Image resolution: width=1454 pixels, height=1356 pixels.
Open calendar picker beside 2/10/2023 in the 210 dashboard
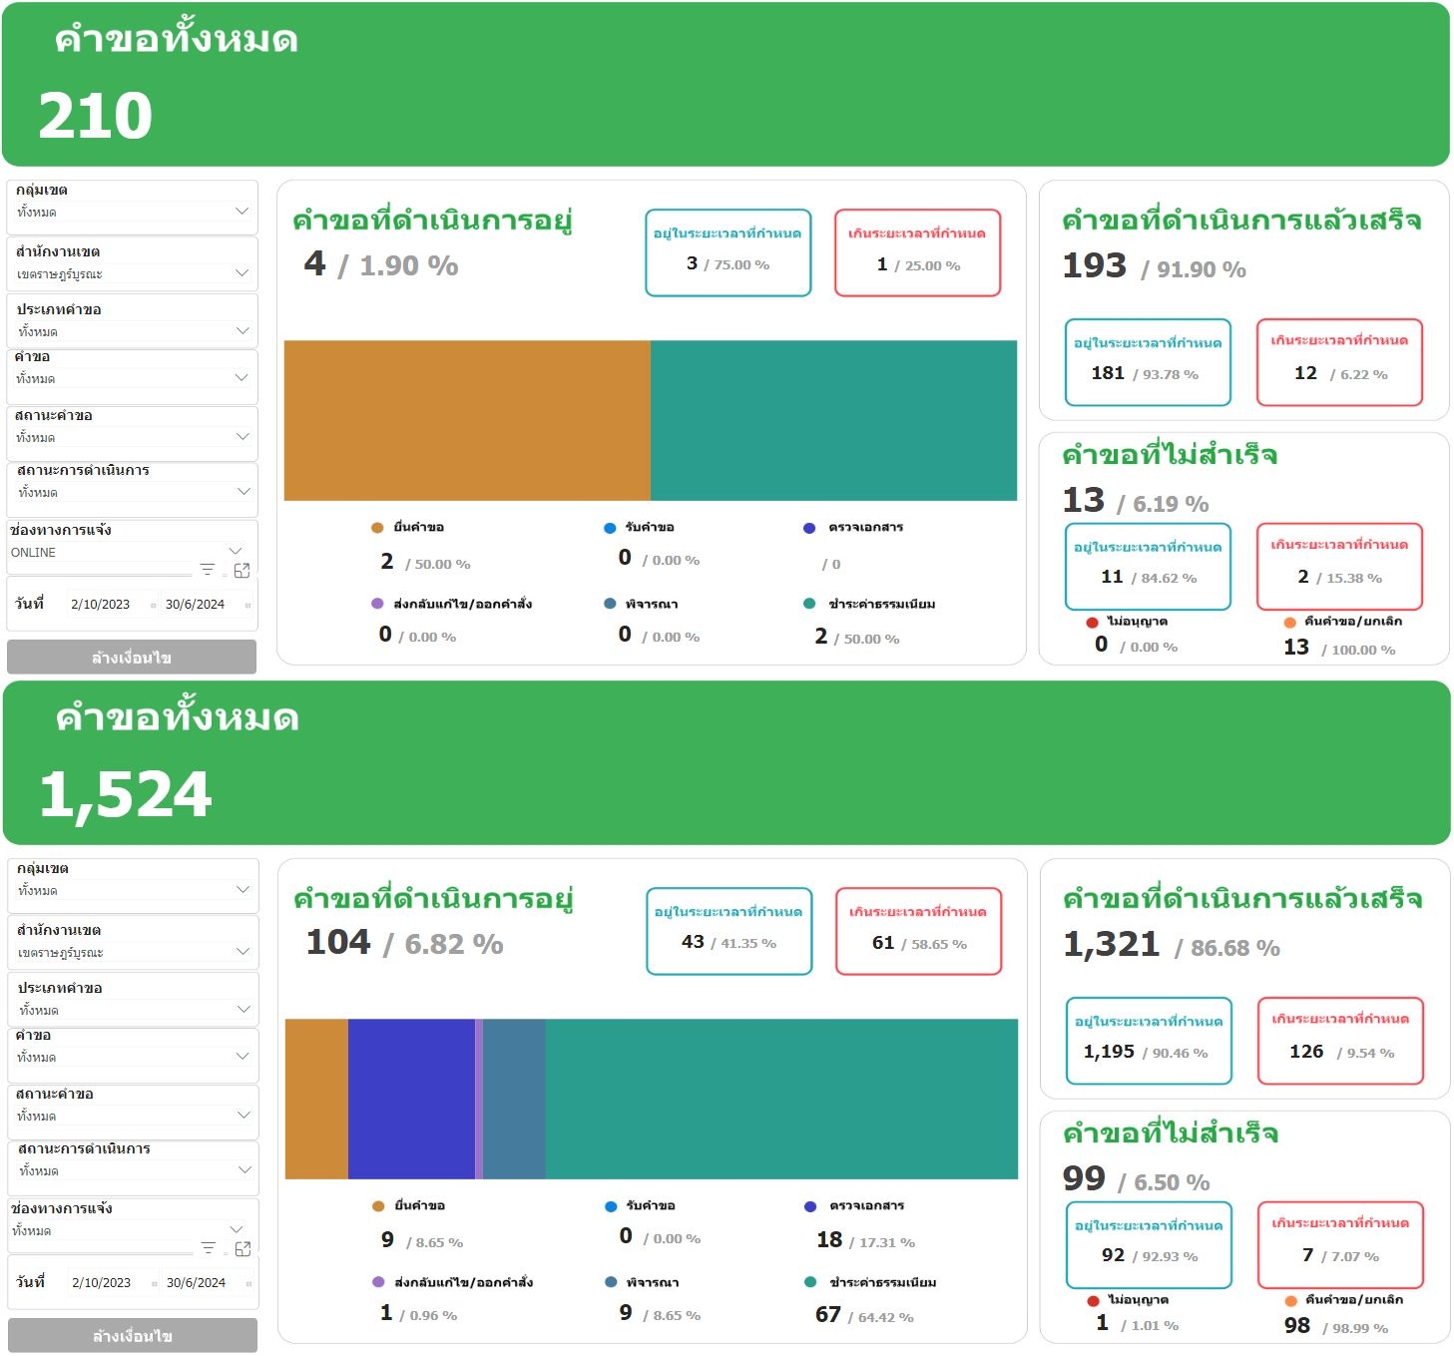point(153,605)
